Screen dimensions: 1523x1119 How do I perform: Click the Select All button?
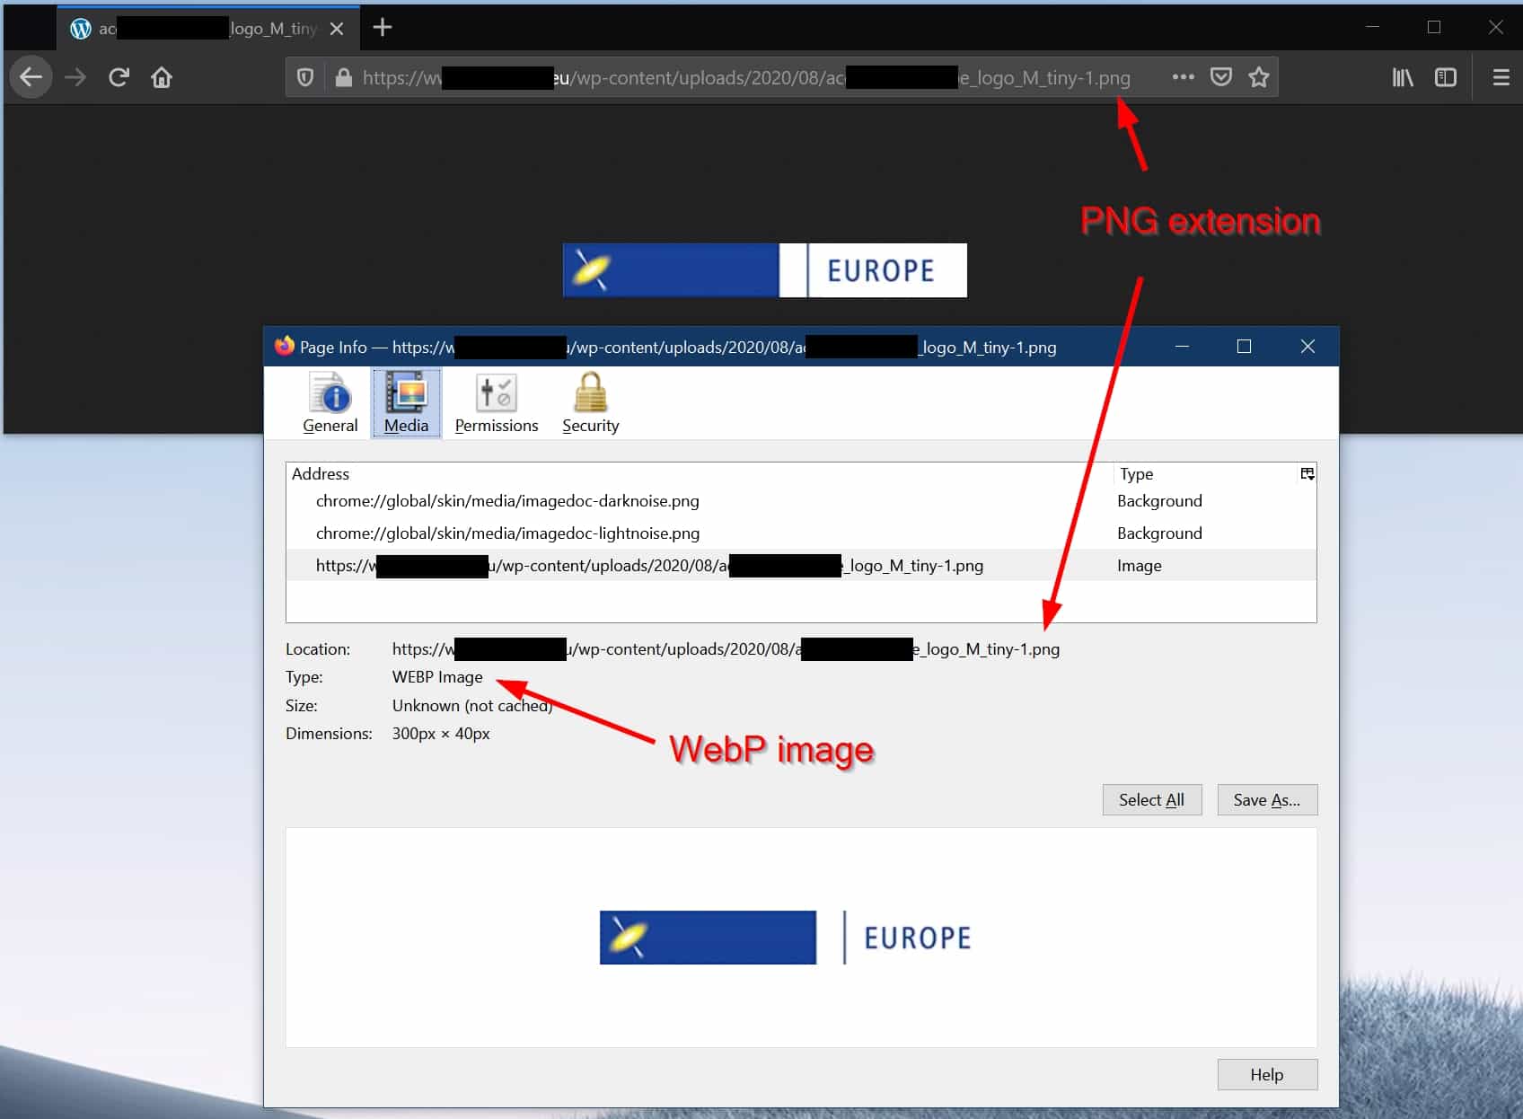pyautogui.click(x=1151, y=800)
